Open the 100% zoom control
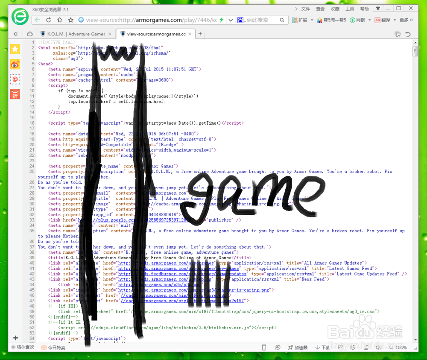This screenshot has width=427, height=360. 398,348
